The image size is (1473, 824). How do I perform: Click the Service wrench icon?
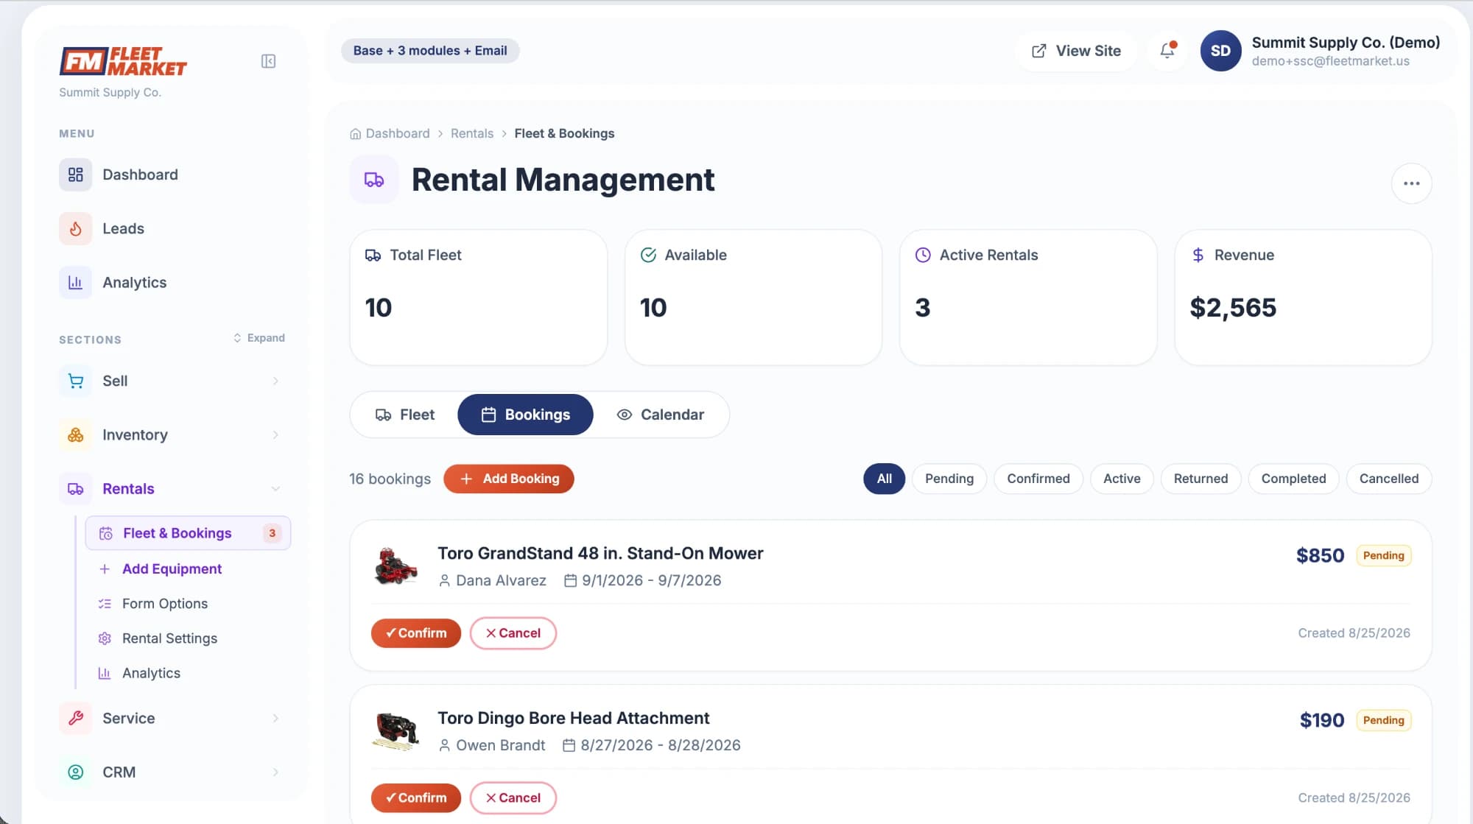(x=75, y=718)
